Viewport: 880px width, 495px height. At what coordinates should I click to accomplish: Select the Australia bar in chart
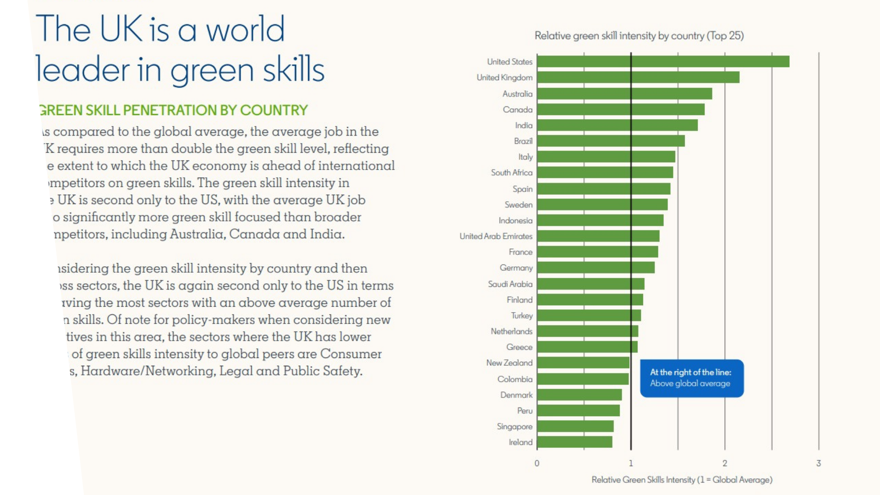[x=624, y=93]
